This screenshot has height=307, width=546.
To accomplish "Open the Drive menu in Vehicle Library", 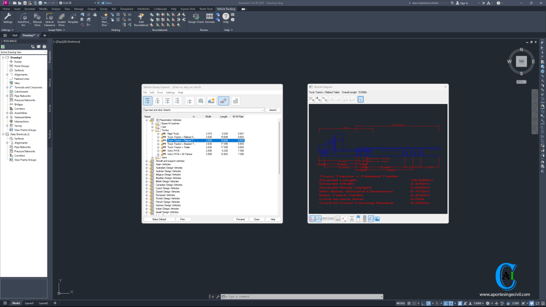I will click(x=160, y=92).
